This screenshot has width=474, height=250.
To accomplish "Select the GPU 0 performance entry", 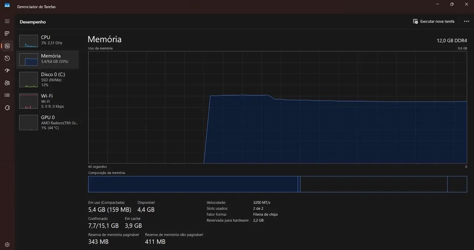I will coord(47,123).
